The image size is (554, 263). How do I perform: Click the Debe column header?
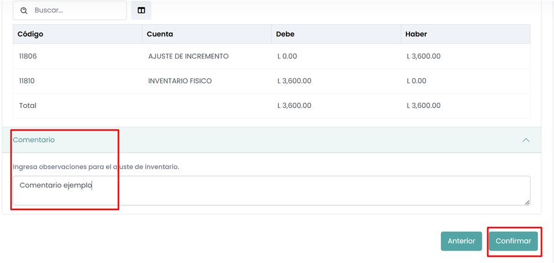click(285, 34)
